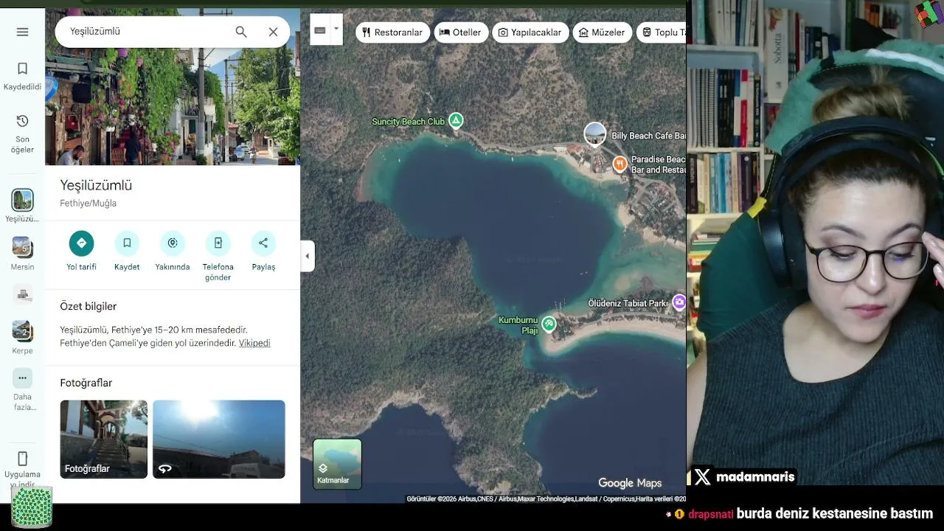Select the Kerpe recent item in sidebar
This screenshot has height=531, width=944.
point(22,338)
